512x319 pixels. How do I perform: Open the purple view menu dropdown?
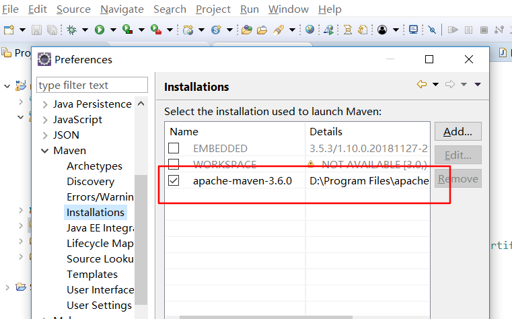[478, 85]
